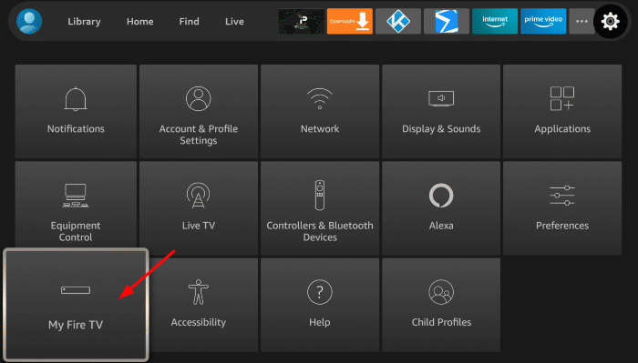Open the blue S-logo app shortcut
The height and width of the screenshot is (363, 638).
tap(447, 21)
